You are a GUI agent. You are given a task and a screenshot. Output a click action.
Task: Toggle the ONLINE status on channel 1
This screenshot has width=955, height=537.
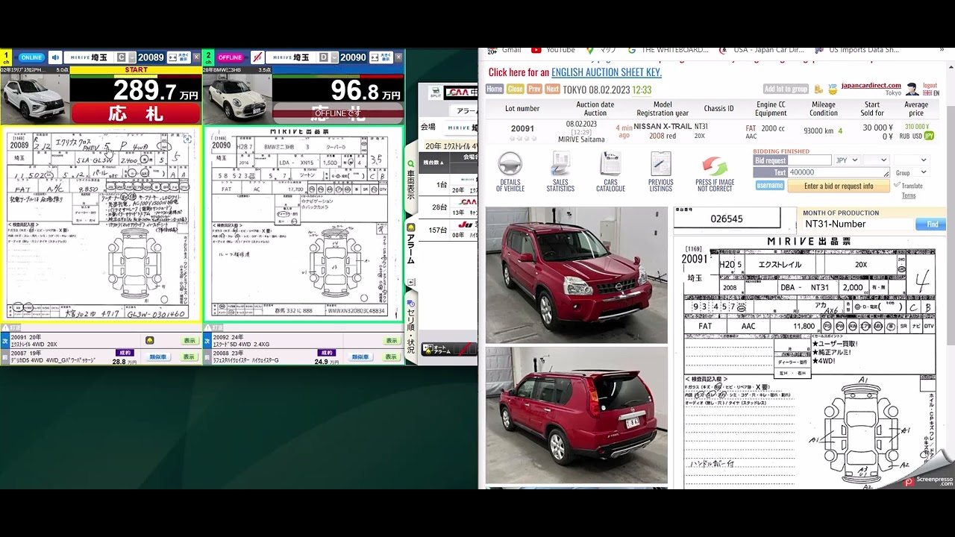(31, 57)
